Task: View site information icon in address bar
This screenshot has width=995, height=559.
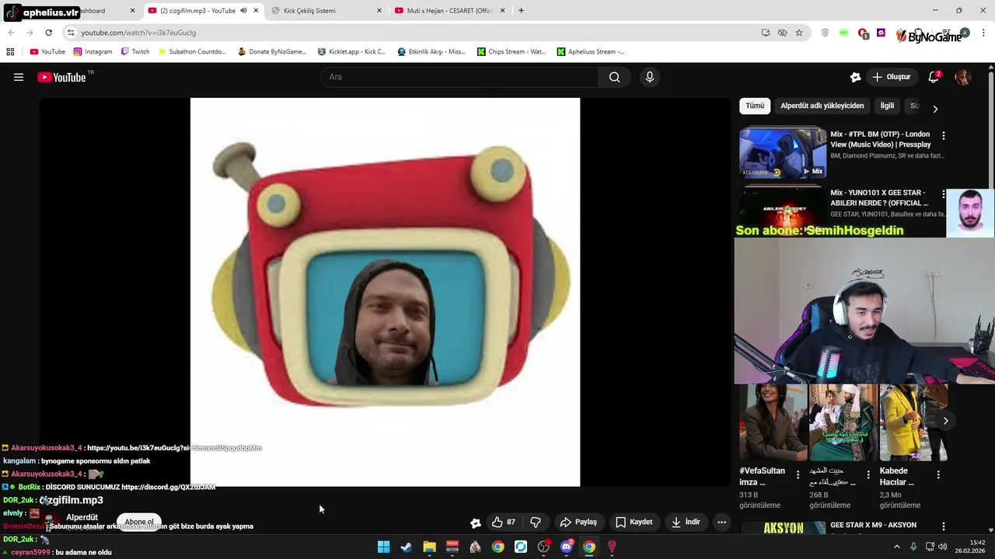Action: 71,33
